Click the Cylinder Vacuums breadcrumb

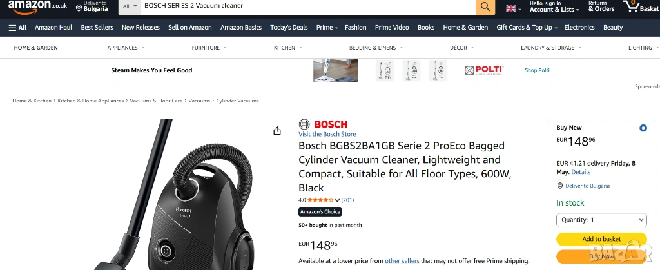(x=237, y=101)
